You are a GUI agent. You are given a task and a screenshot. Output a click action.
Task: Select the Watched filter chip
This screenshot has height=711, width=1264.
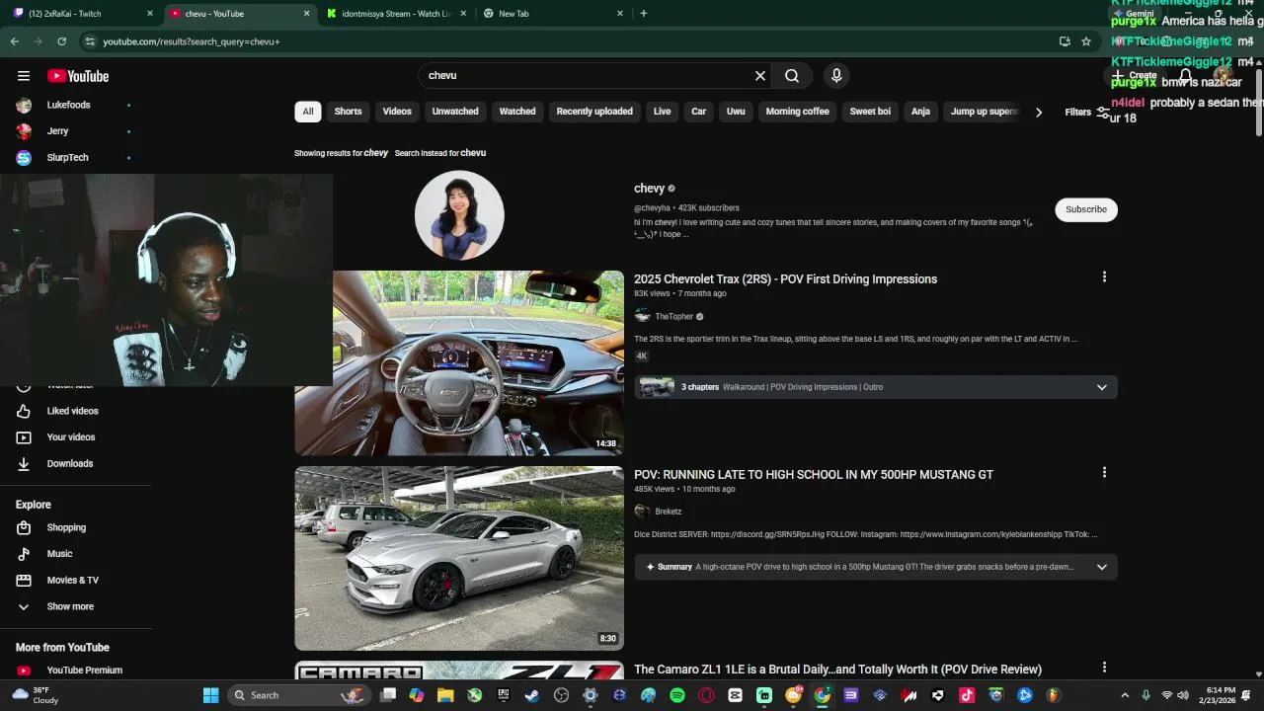[517, 112]
